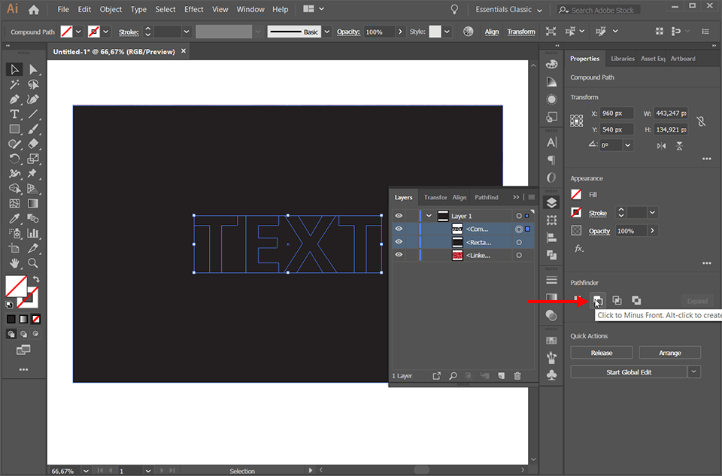Activate the Rectangle tool

click(x=14, y=129)
